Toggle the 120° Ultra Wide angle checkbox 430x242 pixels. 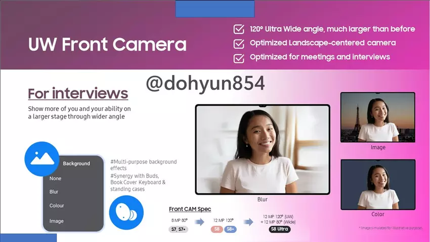click(239, 29)
